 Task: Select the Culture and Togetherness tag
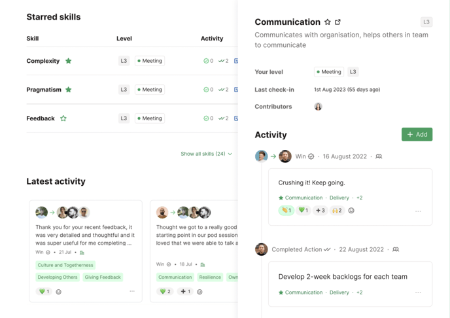coord(65,265)
